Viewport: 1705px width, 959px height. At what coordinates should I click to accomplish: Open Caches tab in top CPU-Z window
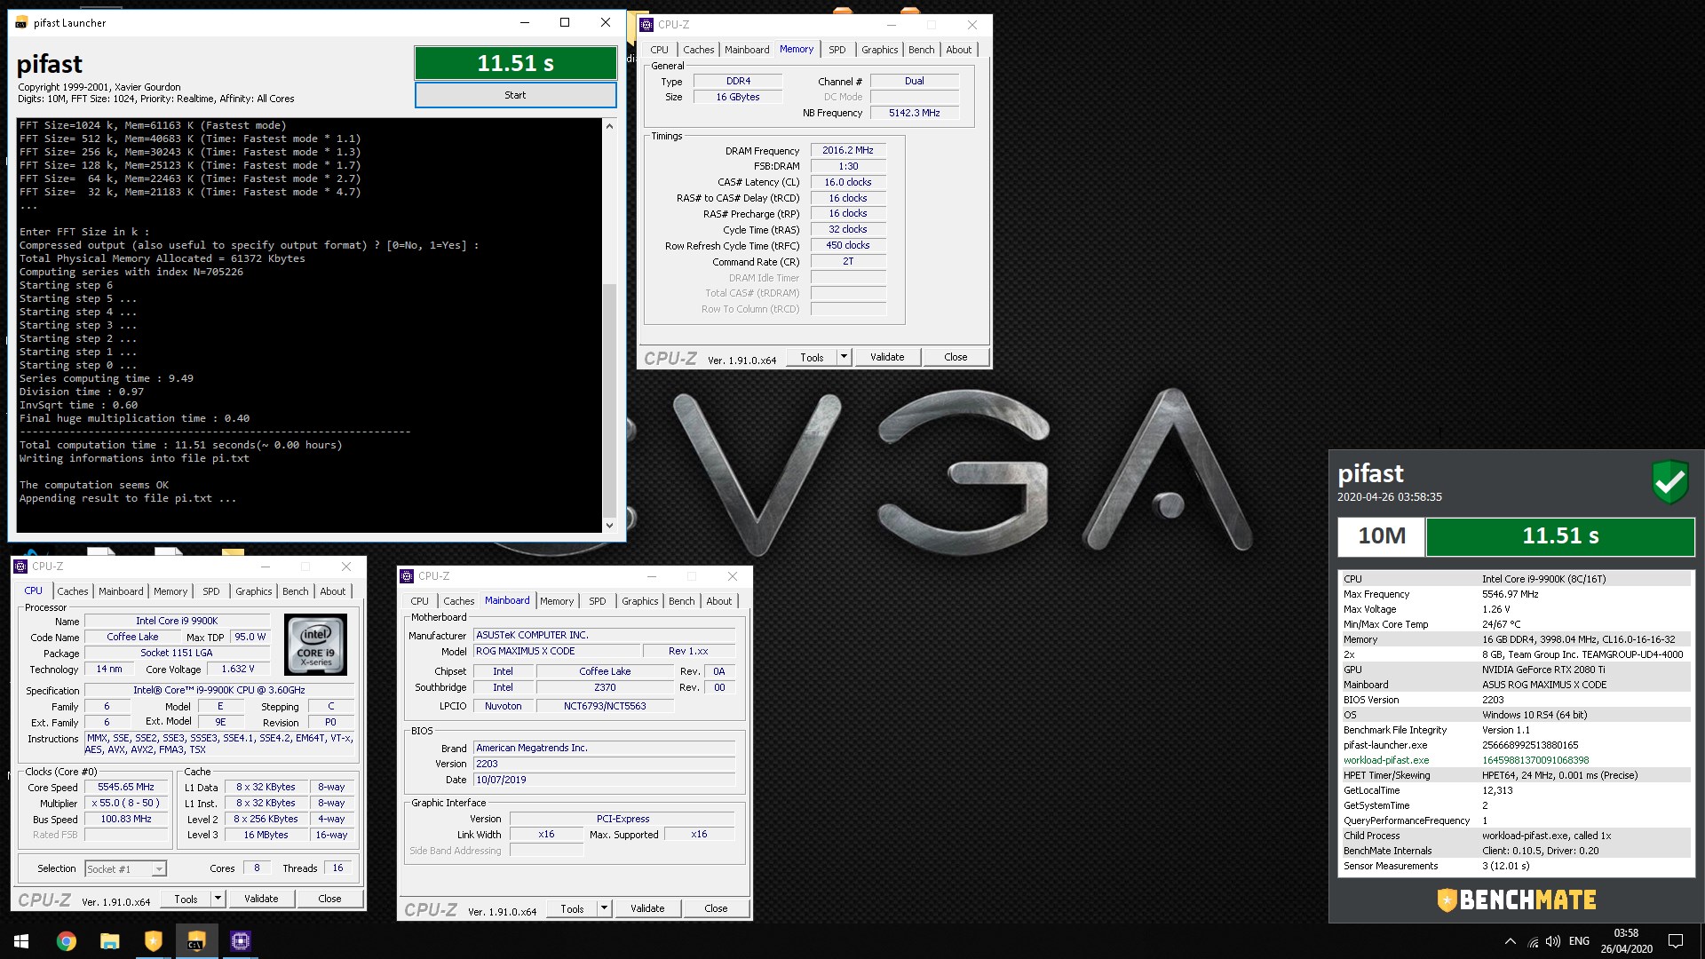(x=698, y=50)
